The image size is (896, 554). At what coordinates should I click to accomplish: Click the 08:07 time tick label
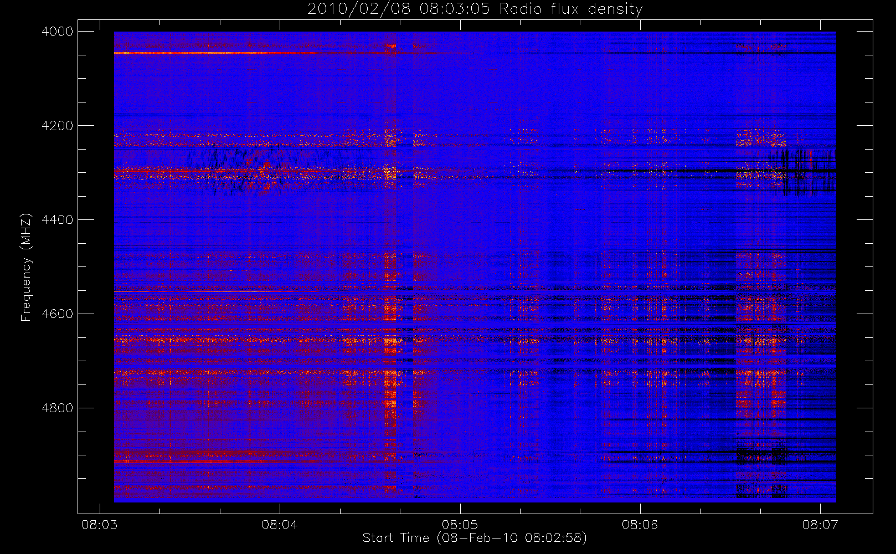[820, 525]
